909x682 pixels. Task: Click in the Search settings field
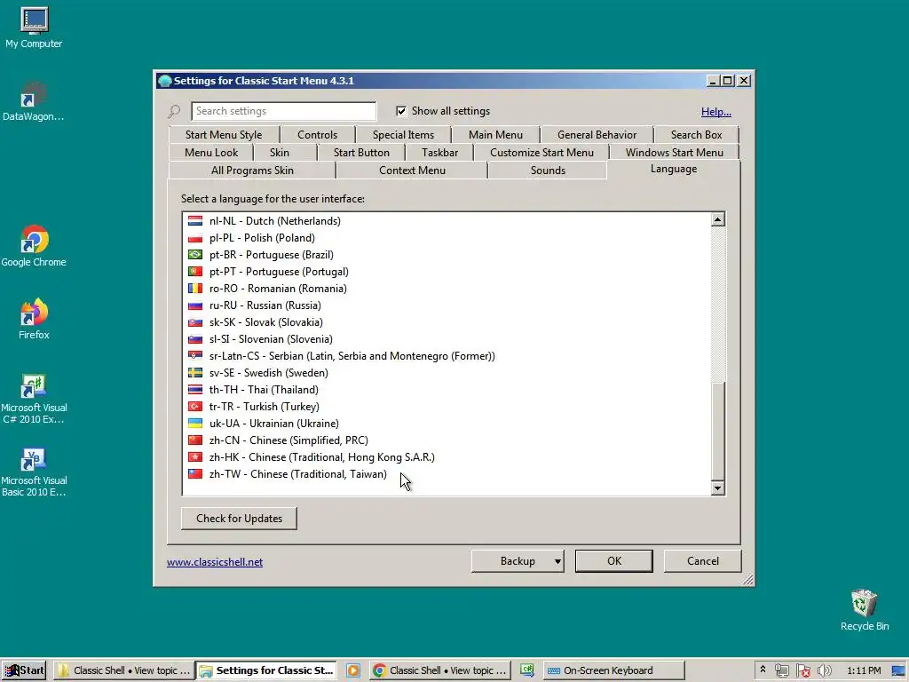pos(283,111)
